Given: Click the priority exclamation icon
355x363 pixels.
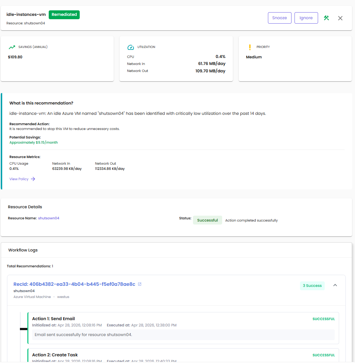Looking at the screenshot, I should [x=250, y=47].
